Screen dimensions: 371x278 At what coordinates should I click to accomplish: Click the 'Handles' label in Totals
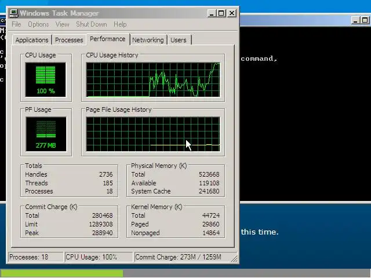(x=36, y=174)
